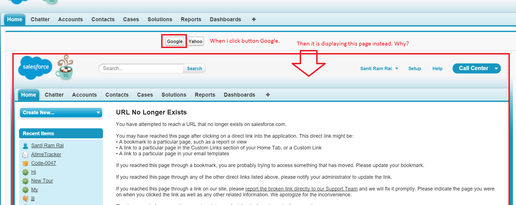Click the gear icon beside Hi
The height and width of the screenshot is (205, 516).
point(25,172)
